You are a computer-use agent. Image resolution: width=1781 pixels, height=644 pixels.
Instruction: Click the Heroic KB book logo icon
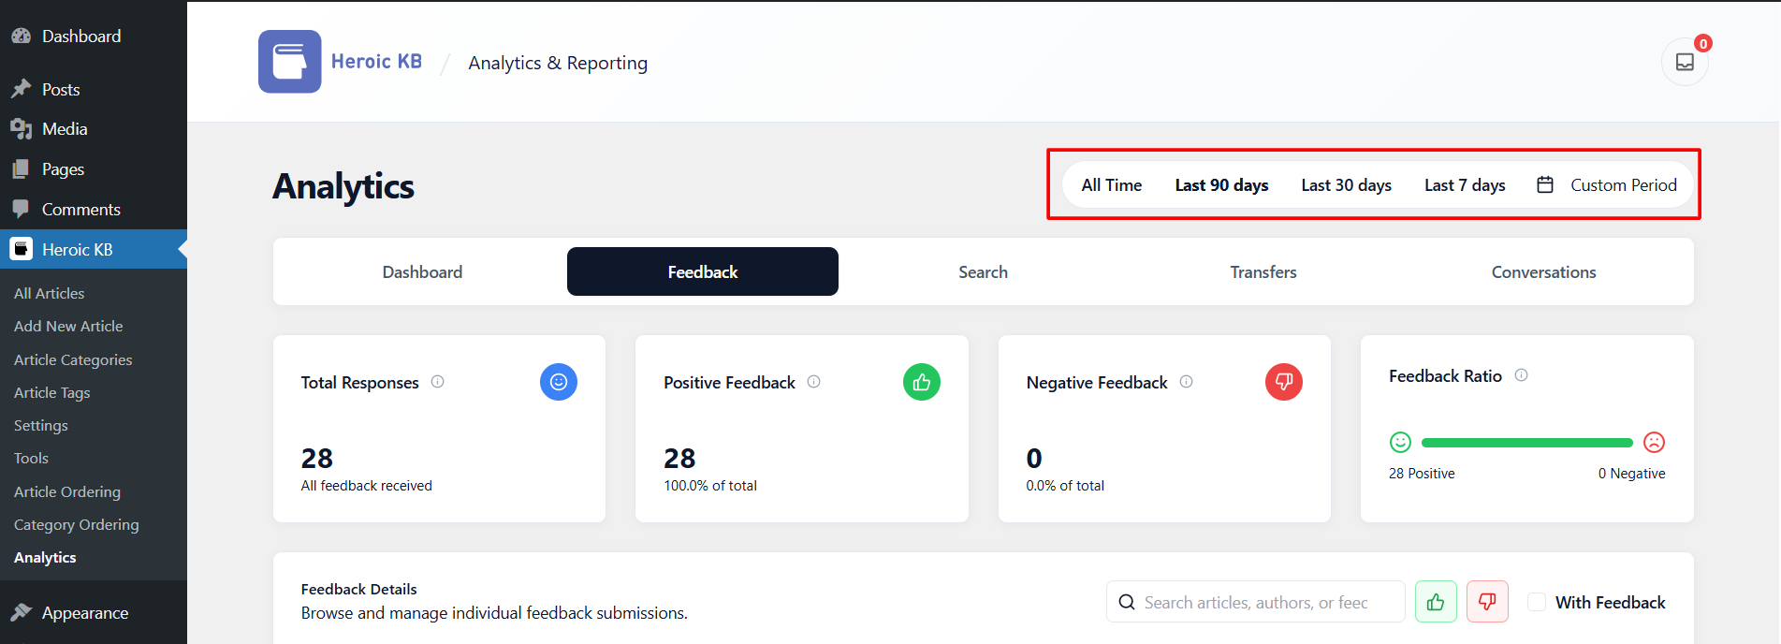[290, 62]
